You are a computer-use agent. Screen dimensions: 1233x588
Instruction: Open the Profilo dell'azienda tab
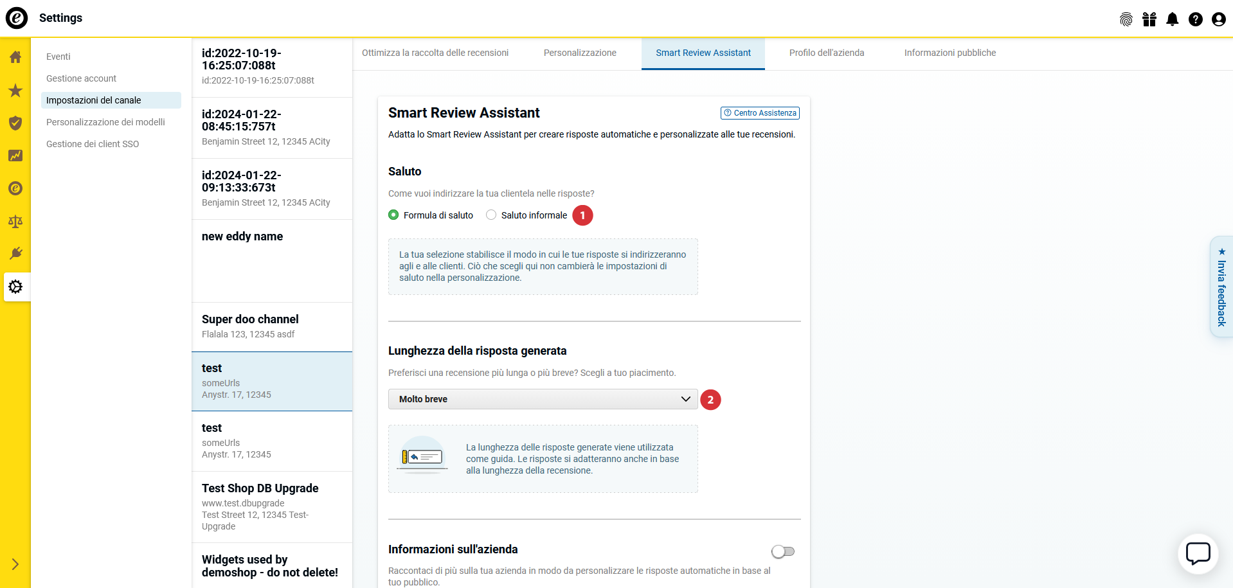826,53
